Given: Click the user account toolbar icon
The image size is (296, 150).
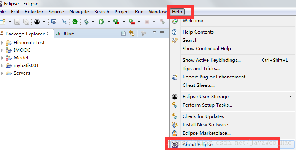Looking at the screenshot, I should pos(37,22).
